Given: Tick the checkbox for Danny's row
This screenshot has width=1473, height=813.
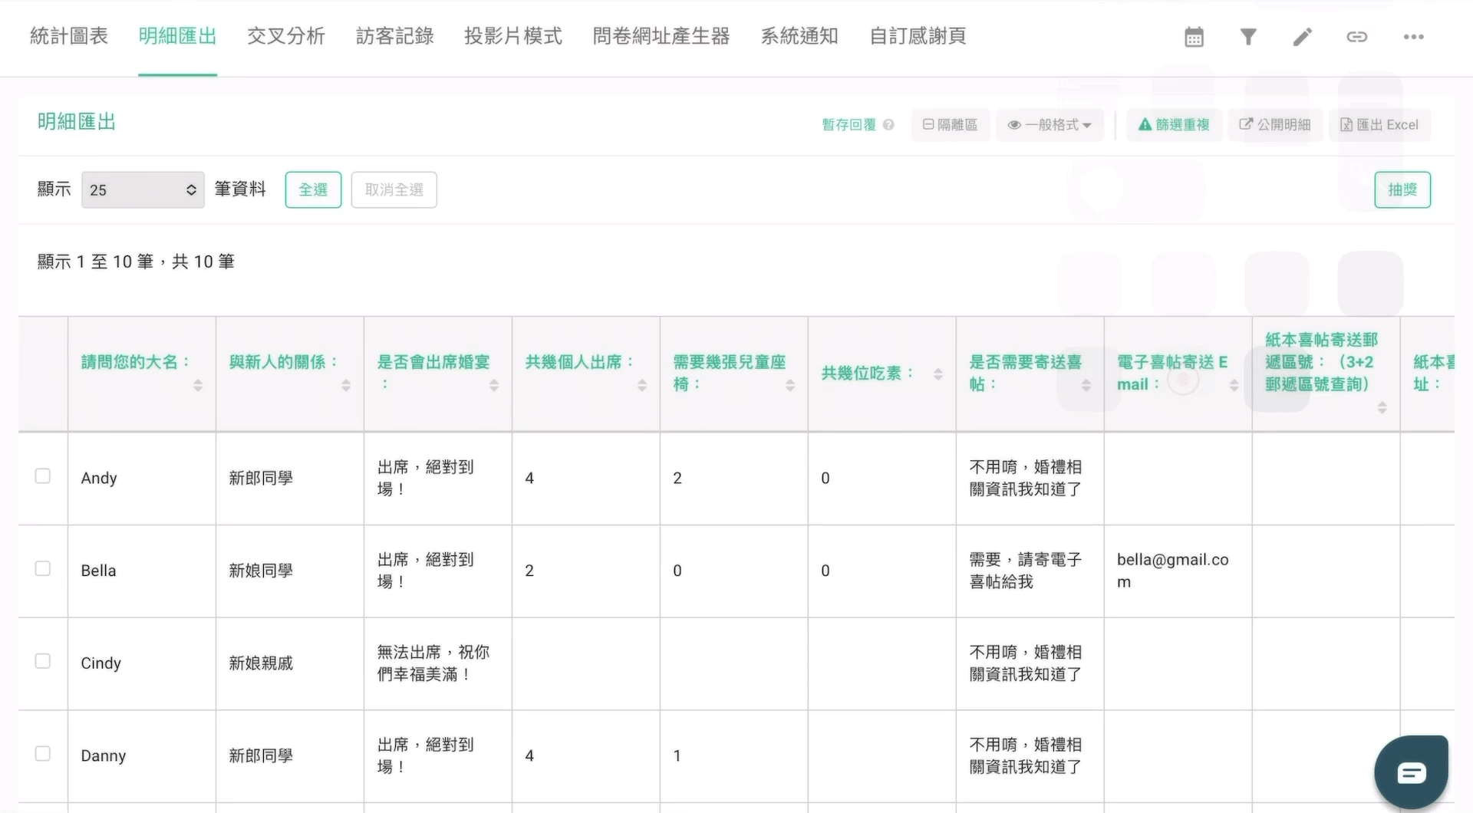Looking at the screenshot, I should click(x=43, y=754).
